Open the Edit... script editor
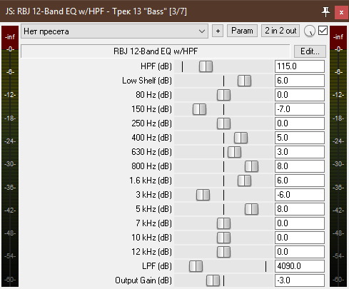The height and width of the screenshot is (289, 349). tap(310, 51)
